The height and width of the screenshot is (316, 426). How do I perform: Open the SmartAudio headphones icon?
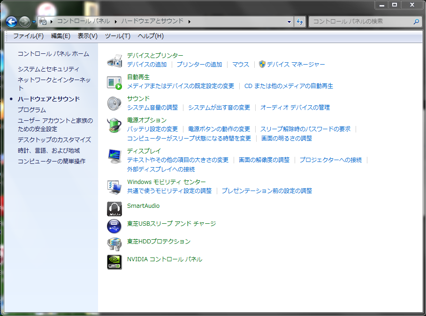pos(114,209)
